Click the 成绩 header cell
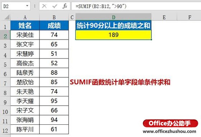Screen dimensions: 201x137 [54, 26]
